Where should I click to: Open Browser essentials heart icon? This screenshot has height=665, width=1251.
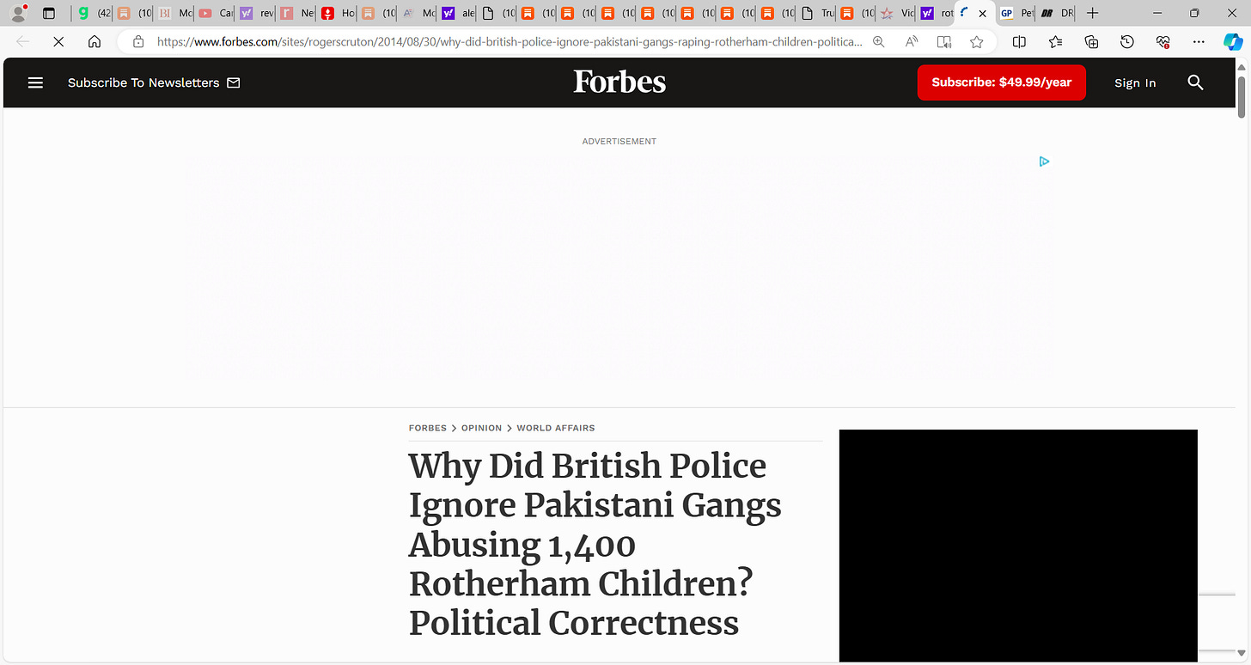[1163, 41]
